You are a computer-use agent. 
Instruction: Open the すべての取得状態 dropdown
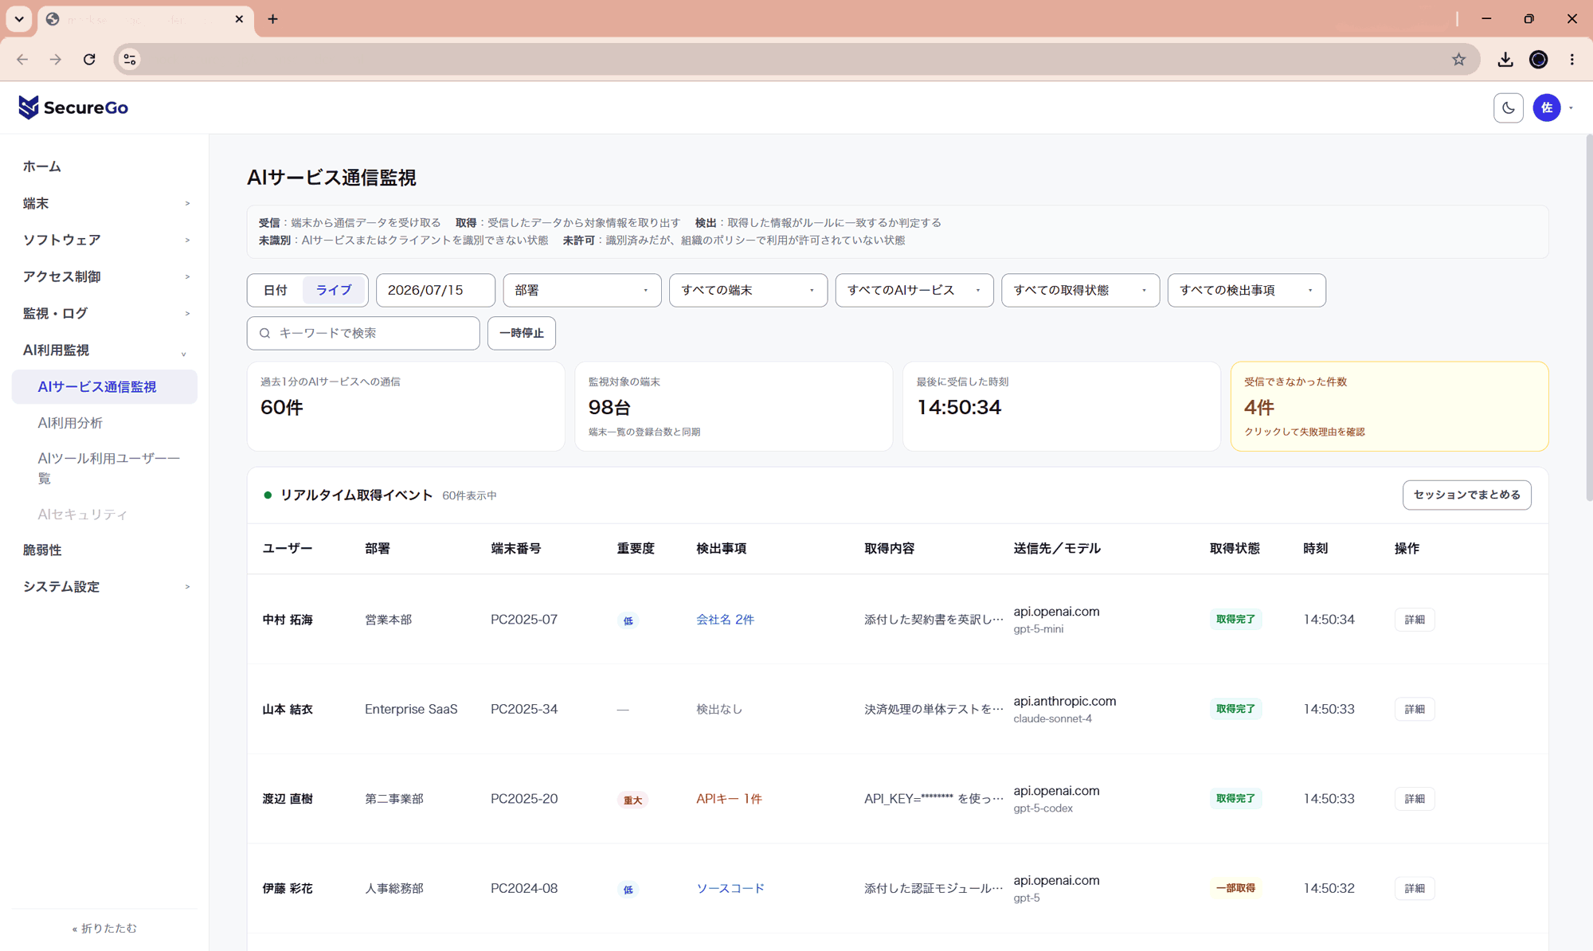click(x=1080, y=290)
